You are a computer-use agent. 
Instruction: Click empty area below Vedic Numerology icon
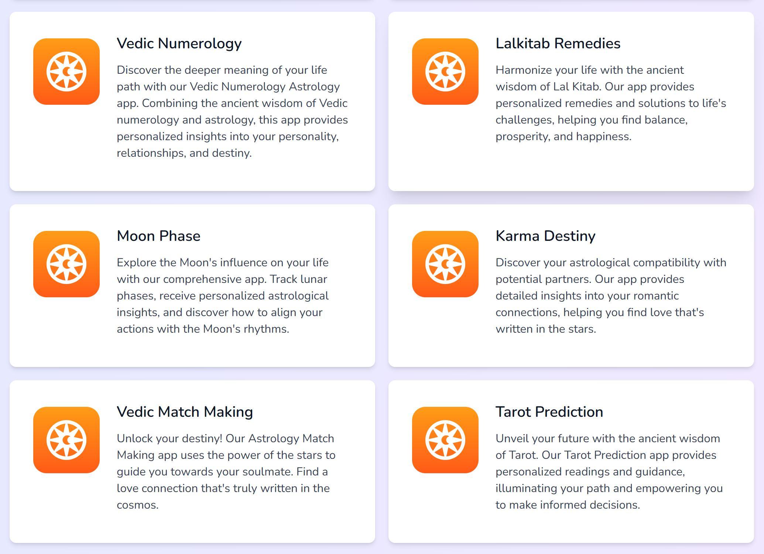click(66, 148)
